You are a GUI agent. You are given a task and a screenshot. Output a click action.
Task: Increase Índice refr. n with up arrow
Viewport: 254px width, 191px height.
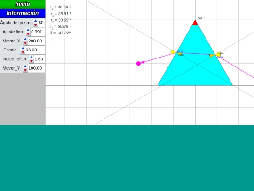pyautogui.click(x=31, y=57)
